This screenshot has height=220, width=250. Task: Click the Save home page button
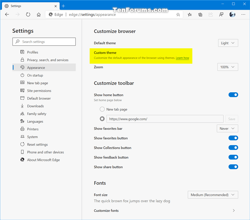tap(232, 119)
